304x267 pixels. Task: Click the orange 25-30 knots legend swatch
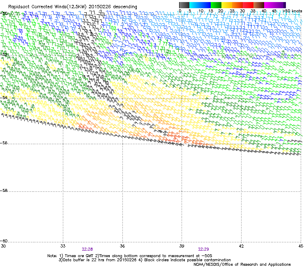pos(237,5)
